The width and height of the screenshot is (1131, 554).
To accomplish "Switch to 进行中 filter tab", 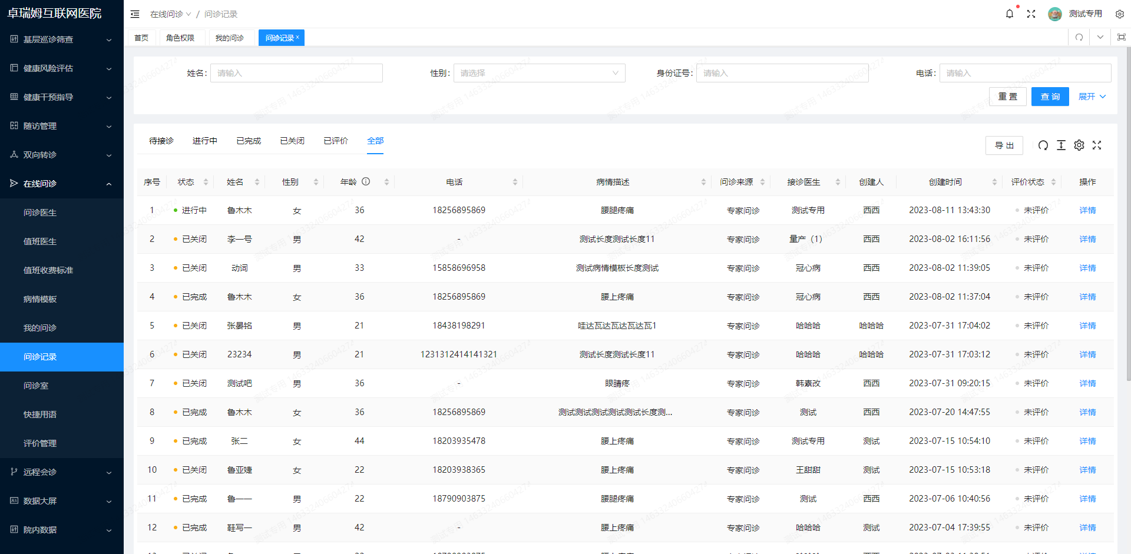I will (205, 141).
